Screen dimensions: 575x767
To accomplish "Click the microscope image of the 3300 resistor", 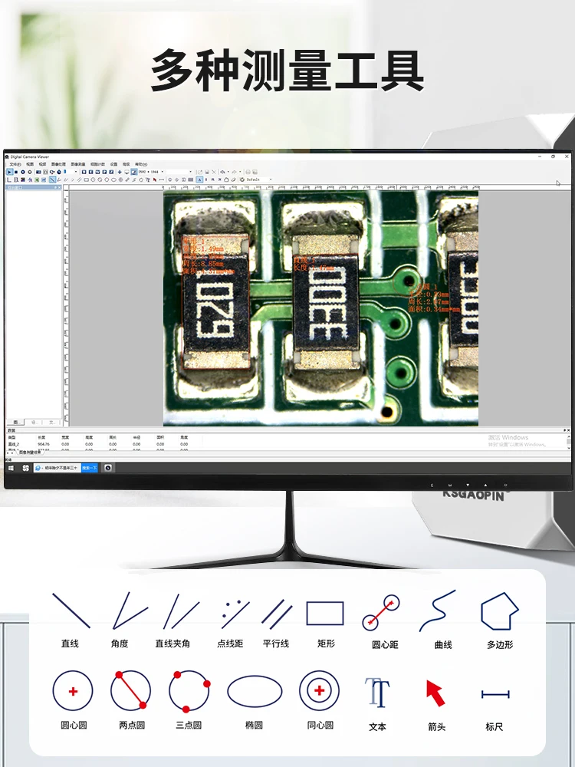I will point(326,303).
